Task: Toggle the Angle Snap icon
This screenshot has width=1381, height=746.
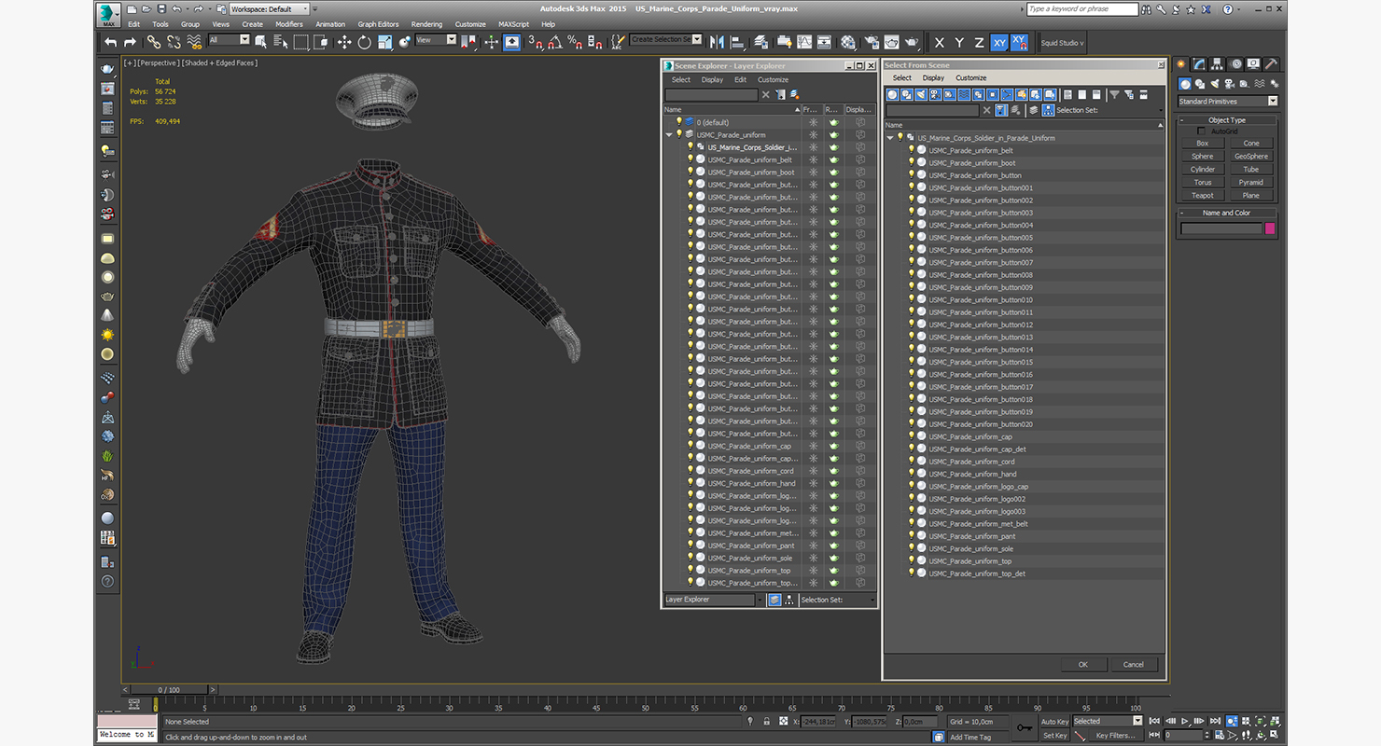Action: coord(555,42)
